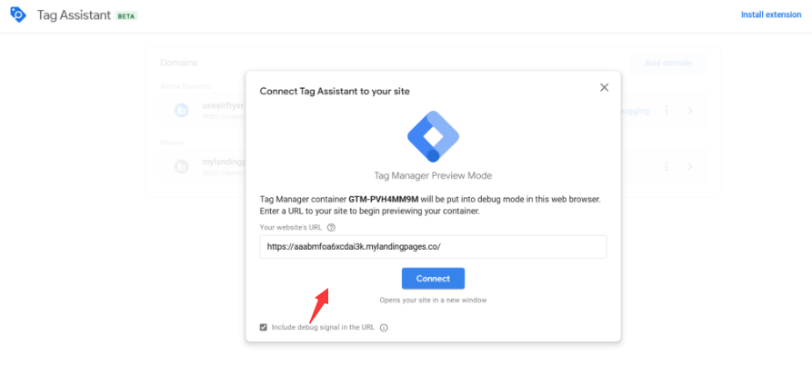The image size is (812, 365).
Task: Click the Tag Assistant logo icon
Action: coord(18,15)
